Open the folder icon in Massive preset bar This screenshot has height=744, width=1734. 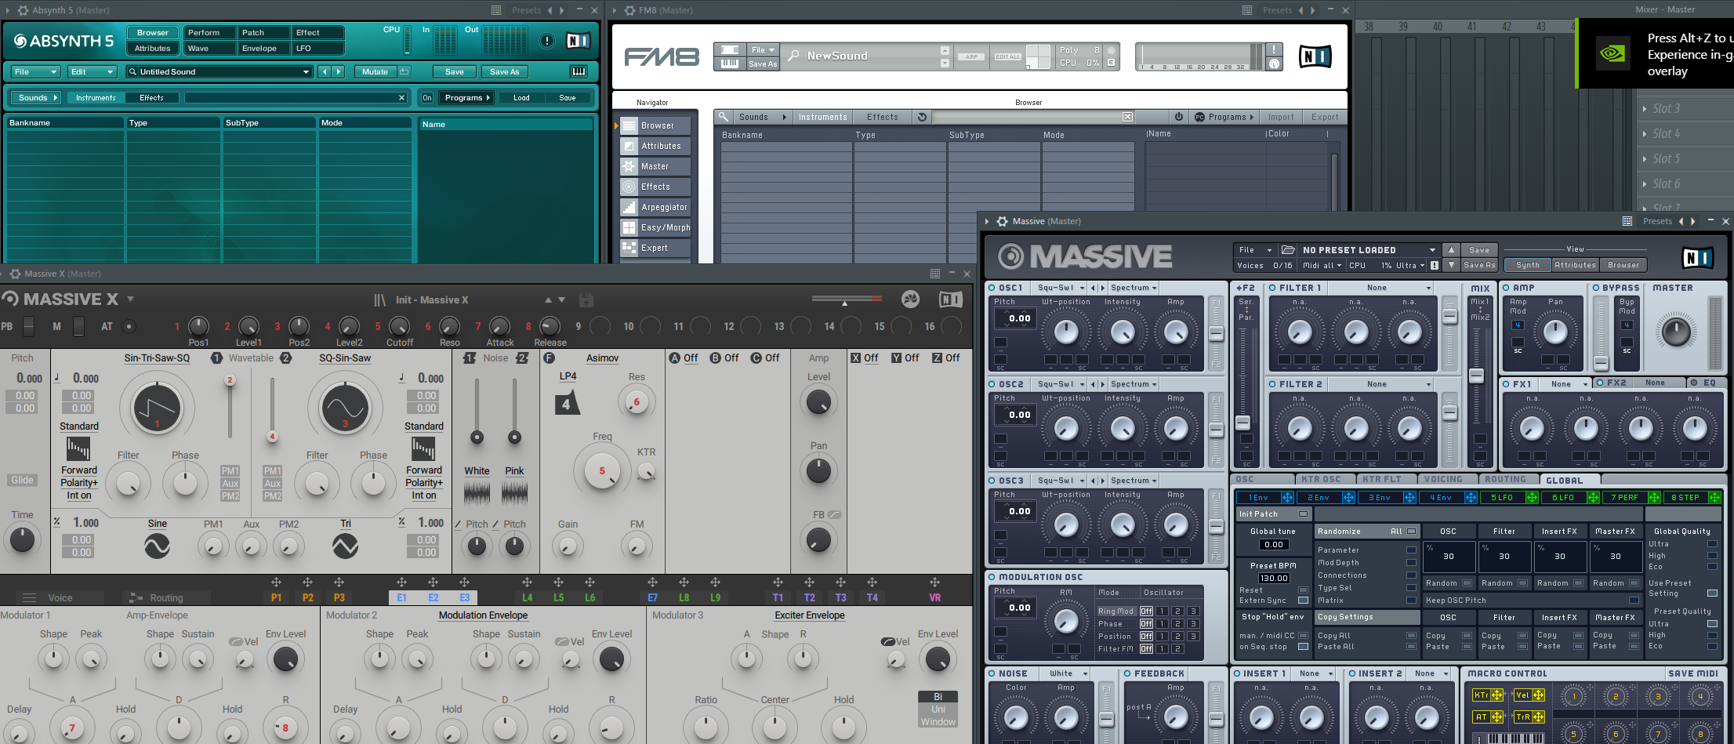click(1288, 250)
